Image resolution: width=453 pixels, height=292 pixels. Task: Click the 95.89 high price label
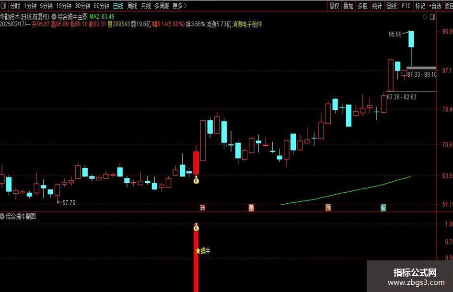(395, 34)
